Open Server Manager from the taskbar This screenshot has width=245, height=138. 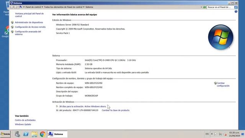pyautogui.click(x=17, y=134)
